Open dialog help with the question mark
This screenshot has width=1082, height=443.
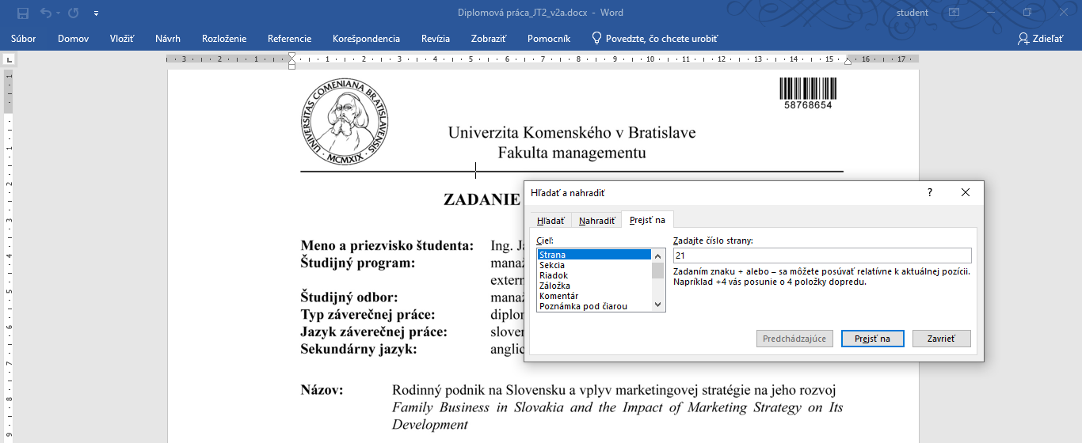(x=930, y=192)
